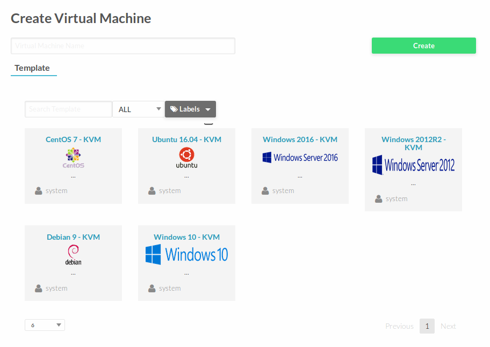Click 'system' owner text in Windows 10 card

click(x=170, y=289)
